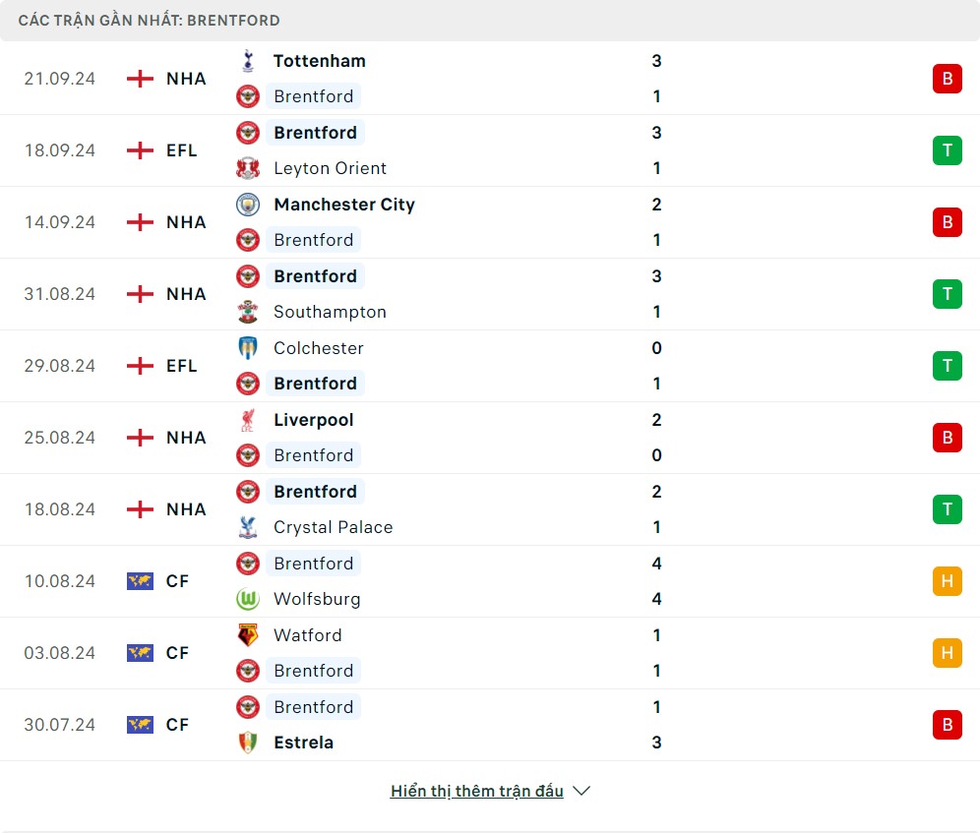The width and height of the screenshot is (980, 833).
Task: Click the Manchester City crest icon
Action: coord(248,205)
